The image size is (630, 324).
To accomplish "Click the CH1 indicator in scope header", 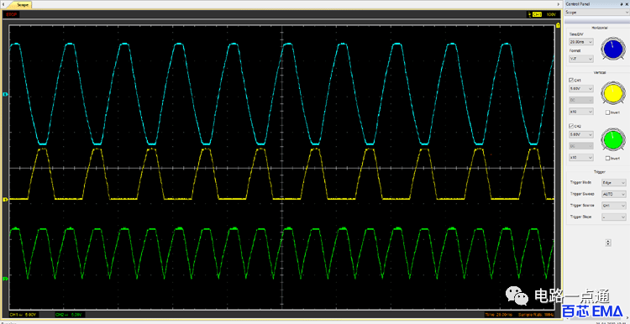I will click(538, 14).
